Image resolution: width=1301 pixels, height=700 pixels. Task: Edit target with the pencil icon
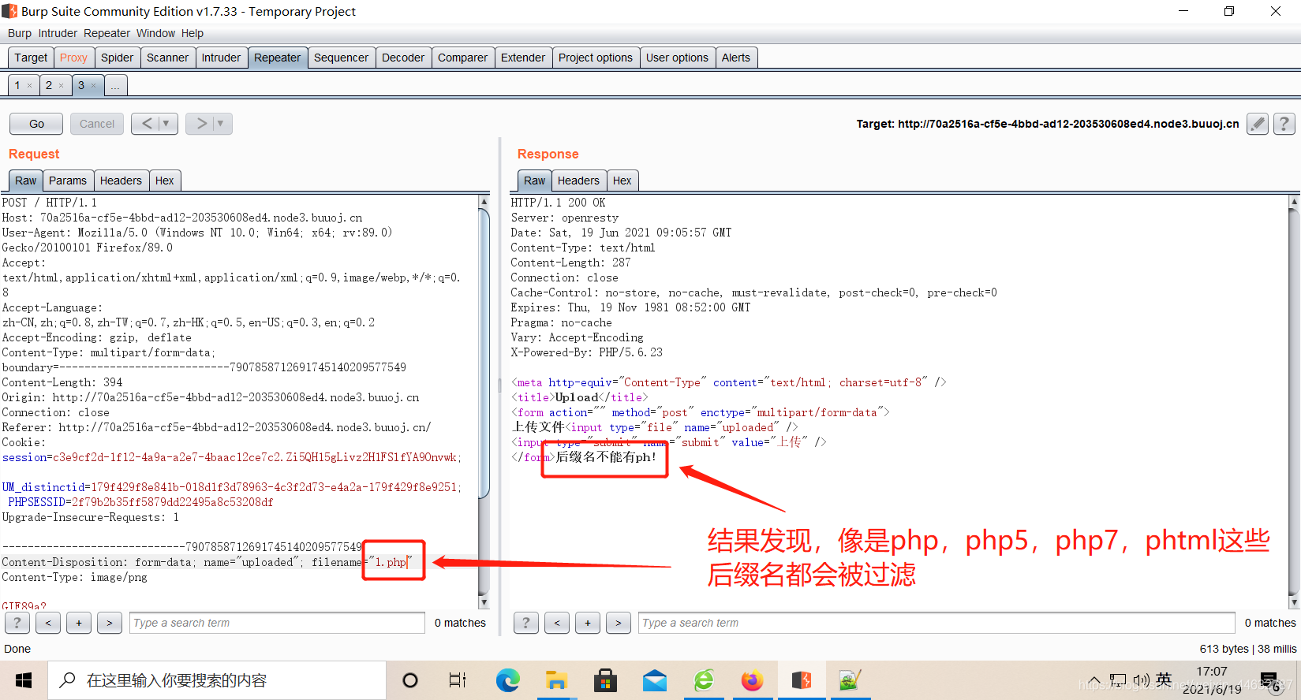click(x=1258, y=124)
